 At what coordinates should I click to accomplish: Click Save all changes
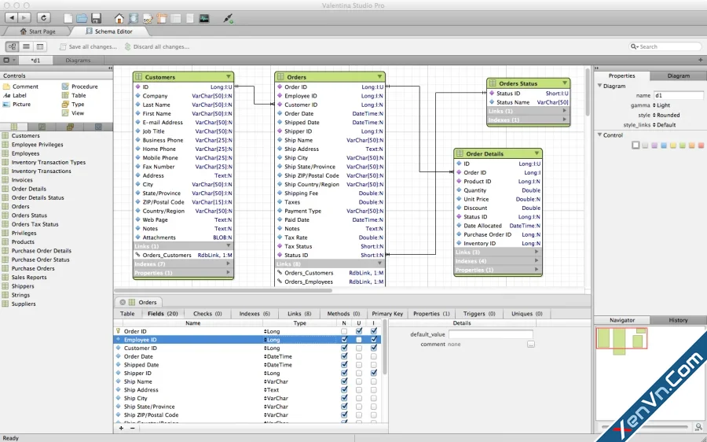tap(88, 46)
